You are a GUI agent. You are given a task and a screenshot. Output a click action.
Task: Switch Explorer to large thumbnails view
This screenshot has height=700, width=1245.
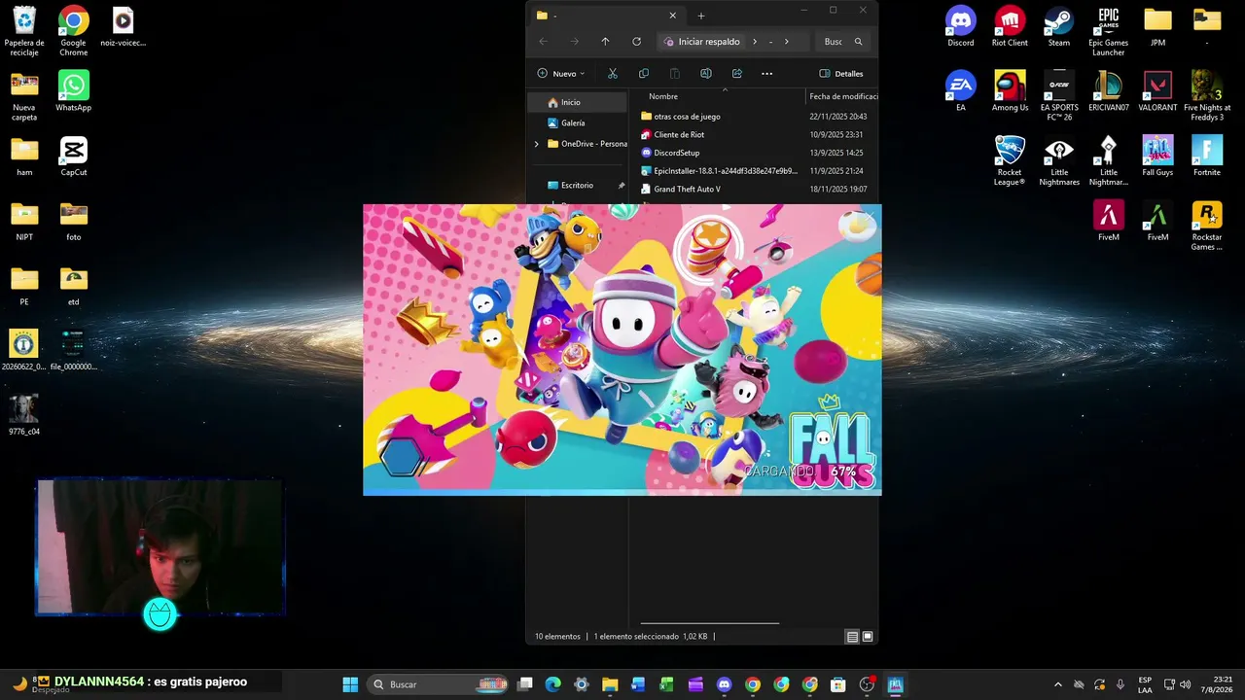[868, 637]
